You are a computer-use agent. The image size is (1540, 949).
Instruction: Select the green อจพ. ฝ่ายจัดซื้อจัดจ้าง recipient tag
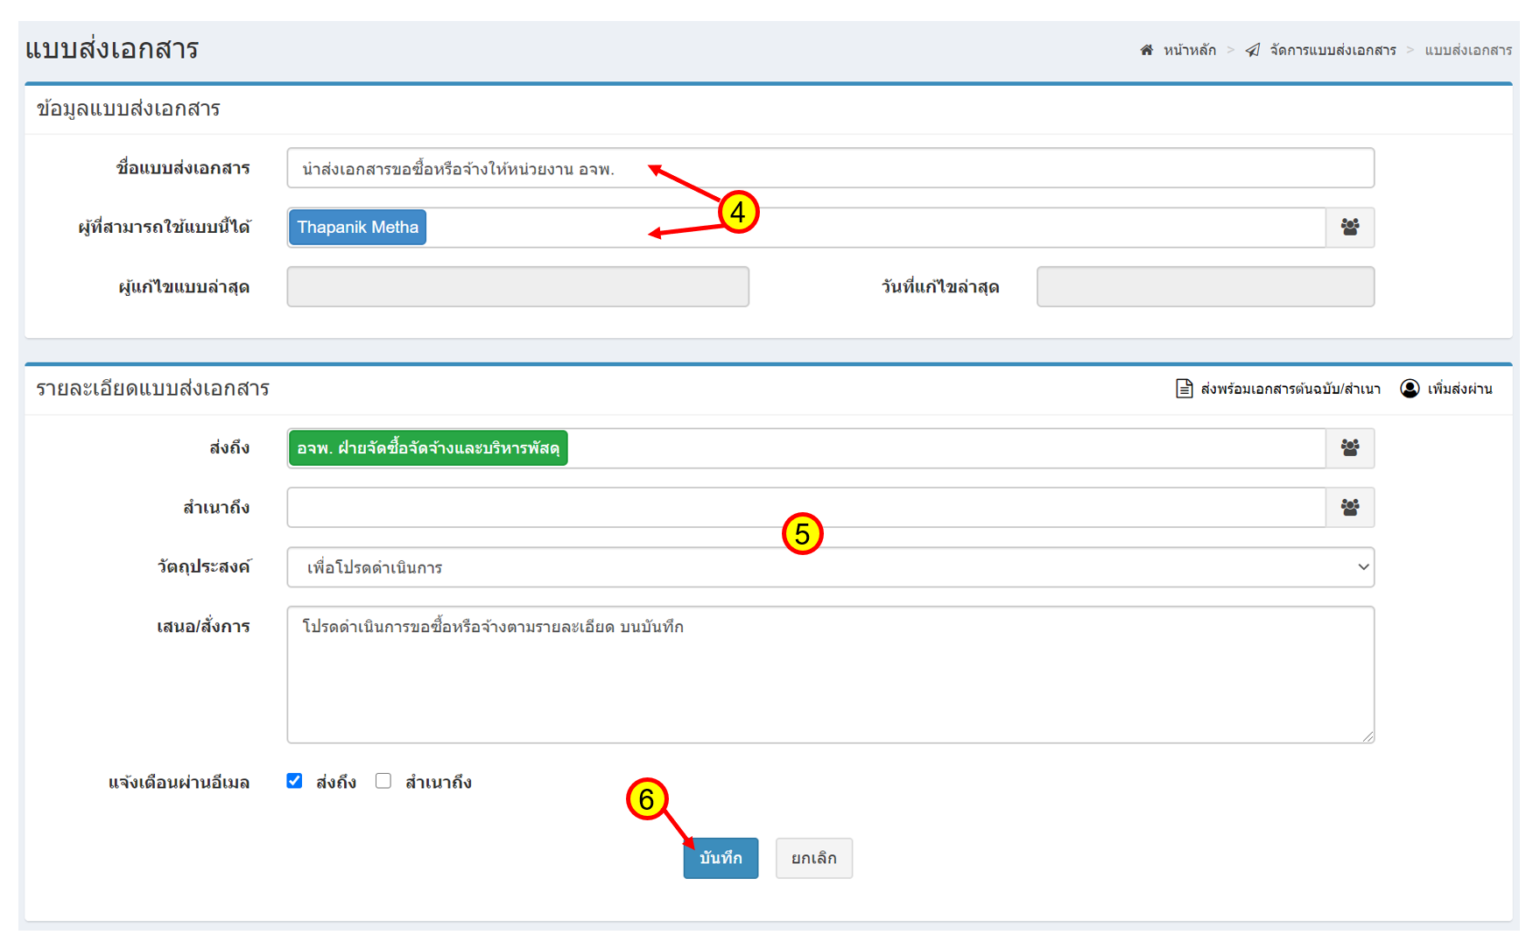coord(428,448)
